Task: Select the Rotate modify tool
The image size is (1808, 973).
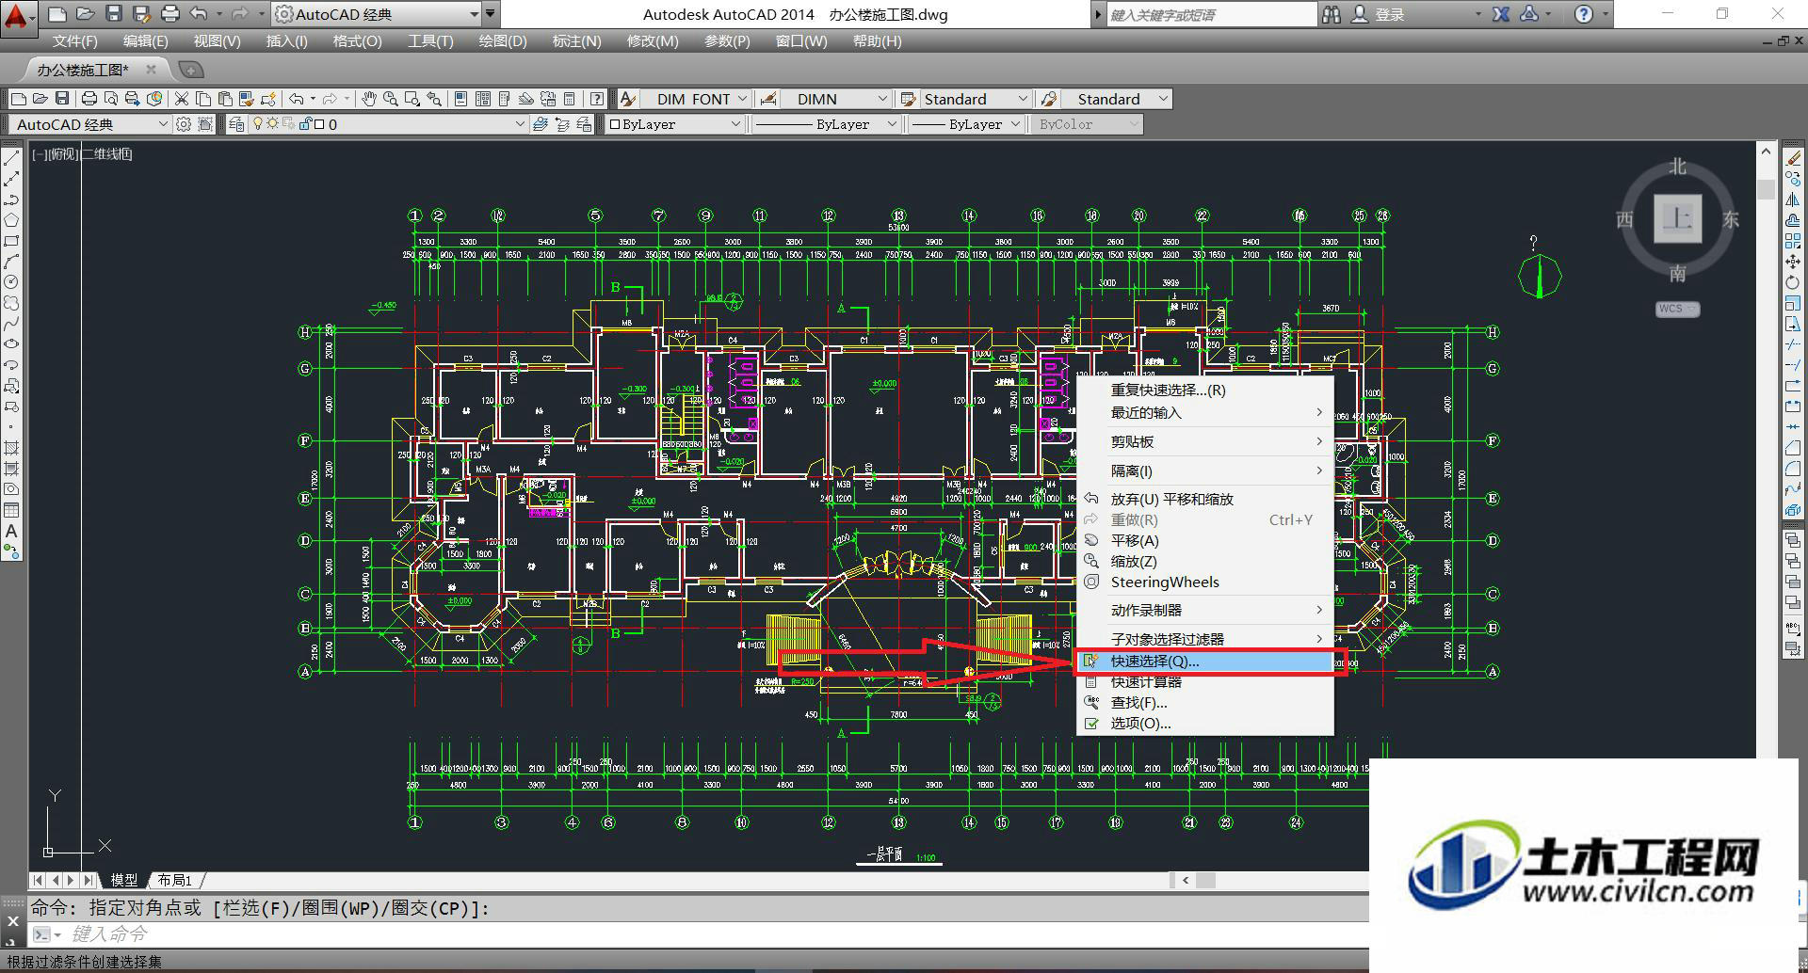Action: (1792, 282)
